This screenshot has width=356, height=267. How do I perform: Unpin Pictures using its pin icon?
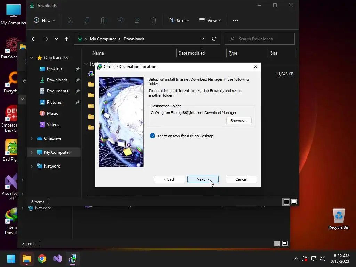[78, 102]
